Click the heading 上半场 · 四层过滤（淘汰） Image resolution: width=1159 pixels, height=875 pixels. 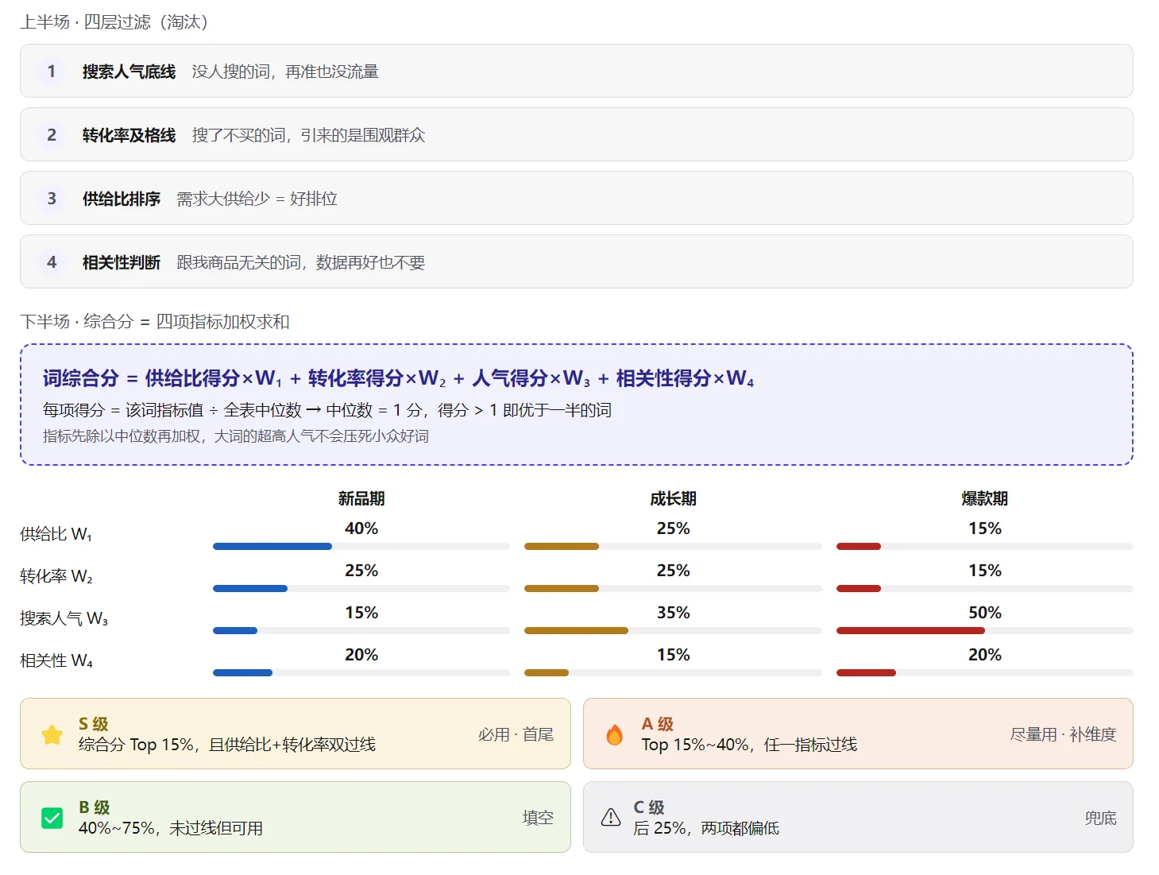114,22
